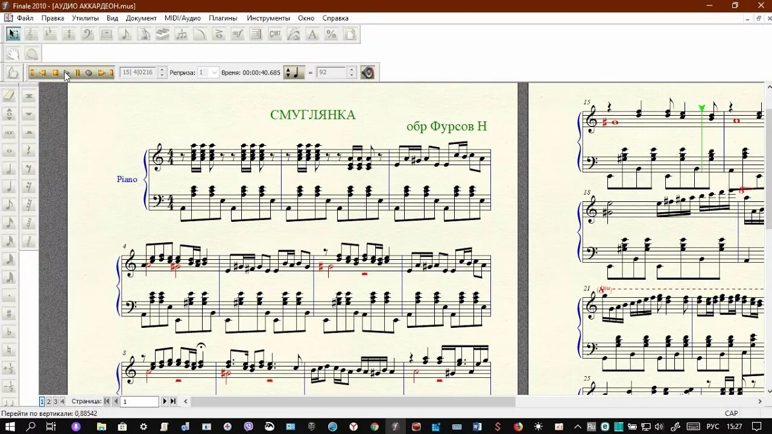Go to last page arrow
Image resolution: width=772 pixels, height=434 pixels.
173,401
